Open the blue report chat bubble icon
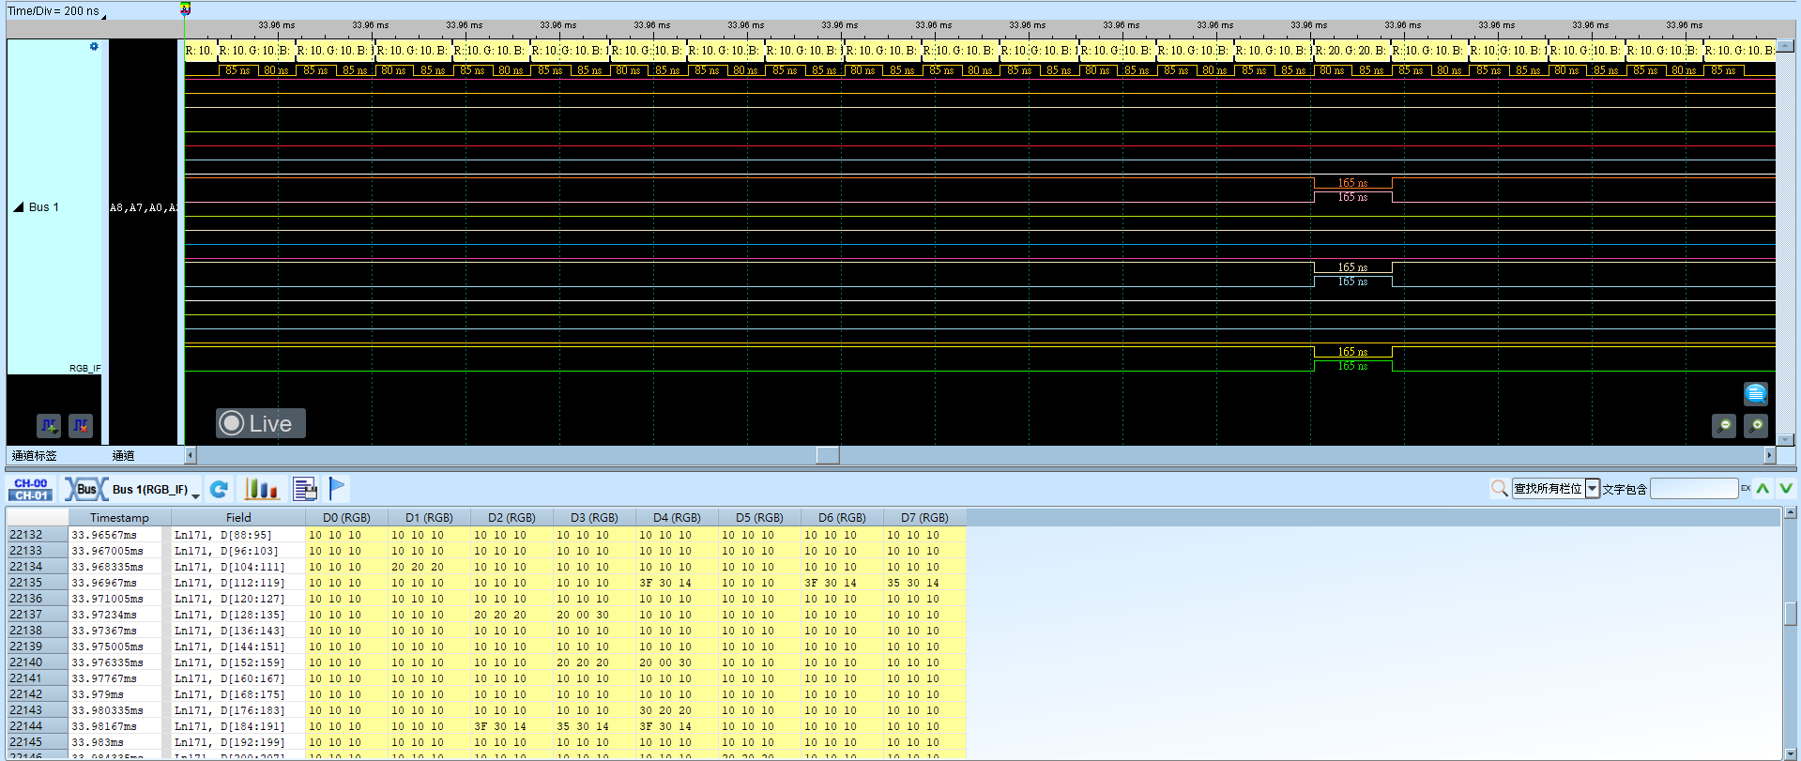This screenshot has width=1801, height=761. click(x=1756, y=394)
